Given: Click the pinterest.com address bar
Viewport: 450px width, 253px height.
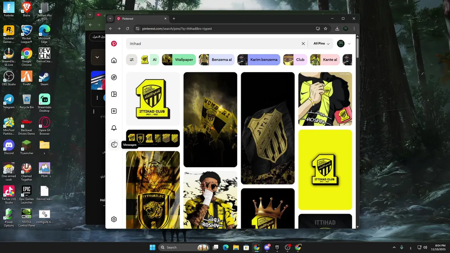Looking at the screenshot, I should pos(225,28).
